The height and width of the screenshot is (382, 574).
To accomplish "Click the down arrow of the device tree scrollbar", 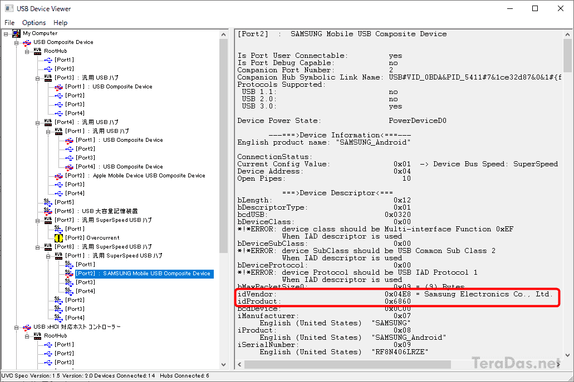I will tap(224, 364).
